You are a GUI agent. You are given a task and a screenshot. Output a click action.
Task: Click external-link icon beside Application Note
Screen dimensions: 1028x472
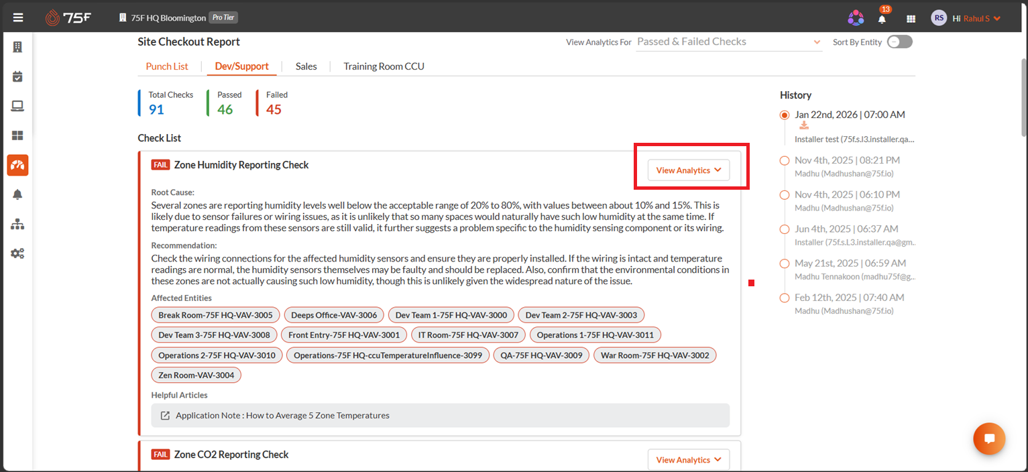[165, 415]
